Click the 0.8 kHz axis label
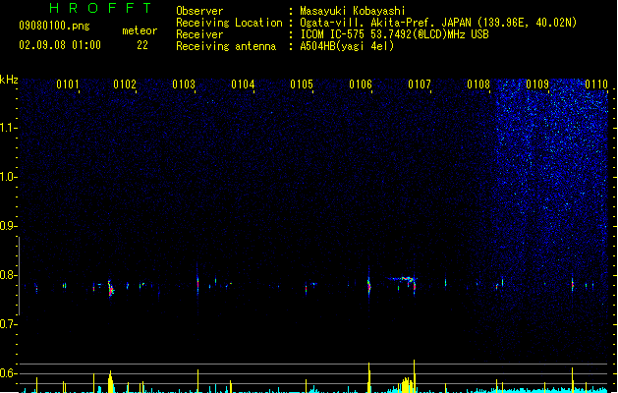618x393 pixels. (x=8, y=275)
